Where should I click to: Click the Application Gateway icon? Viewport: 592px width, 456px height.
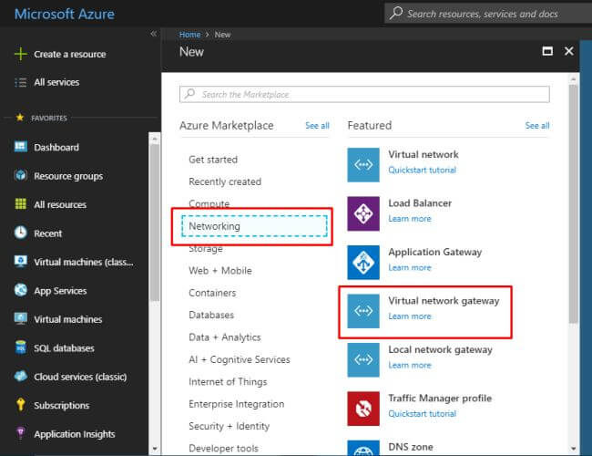[x=363, y=262]
